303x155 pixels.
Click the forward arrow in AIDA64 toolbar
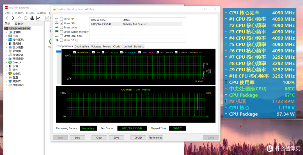pyautogui.click(x=13, y=18)
